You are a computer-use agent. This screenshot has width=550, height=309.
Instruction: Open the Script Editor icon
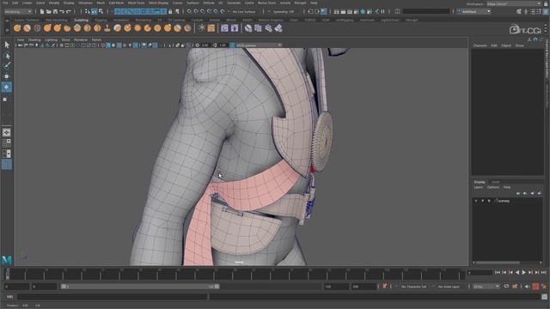tap(545, 297)
